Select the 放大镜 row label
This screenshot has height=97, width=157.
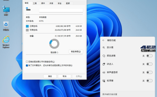pos(110,47)
